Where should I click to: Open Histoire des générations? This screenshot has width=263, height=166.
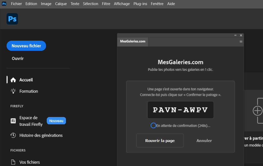41,135
